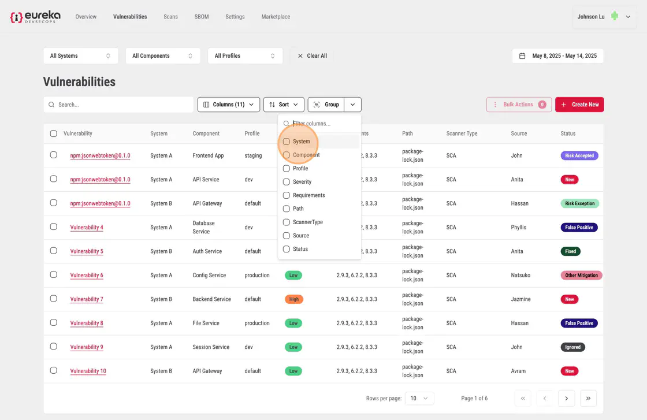Image resolution: width=647 pixels, height=420 pixels.
Task: Go to the next page arrow
Action: click(566, 398)
